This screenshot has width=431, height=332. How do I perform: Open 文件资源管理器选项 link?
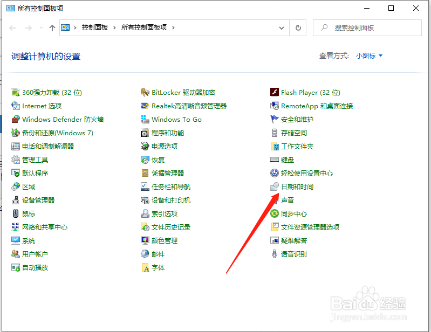(310, 227)
